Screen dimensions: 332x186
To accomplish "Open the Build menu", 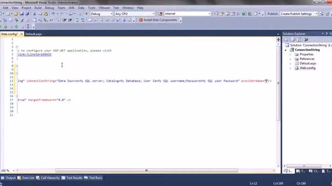I will 38,8.
